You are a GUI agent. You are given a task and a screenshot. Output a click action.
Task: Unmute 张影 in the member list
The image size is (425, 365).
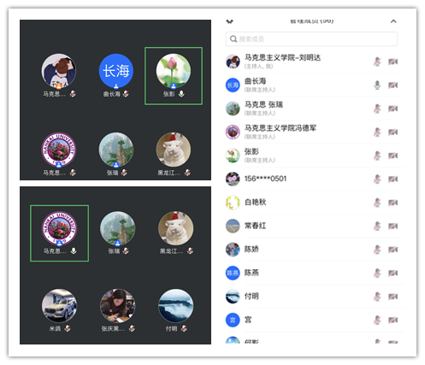tap(377, 156)
